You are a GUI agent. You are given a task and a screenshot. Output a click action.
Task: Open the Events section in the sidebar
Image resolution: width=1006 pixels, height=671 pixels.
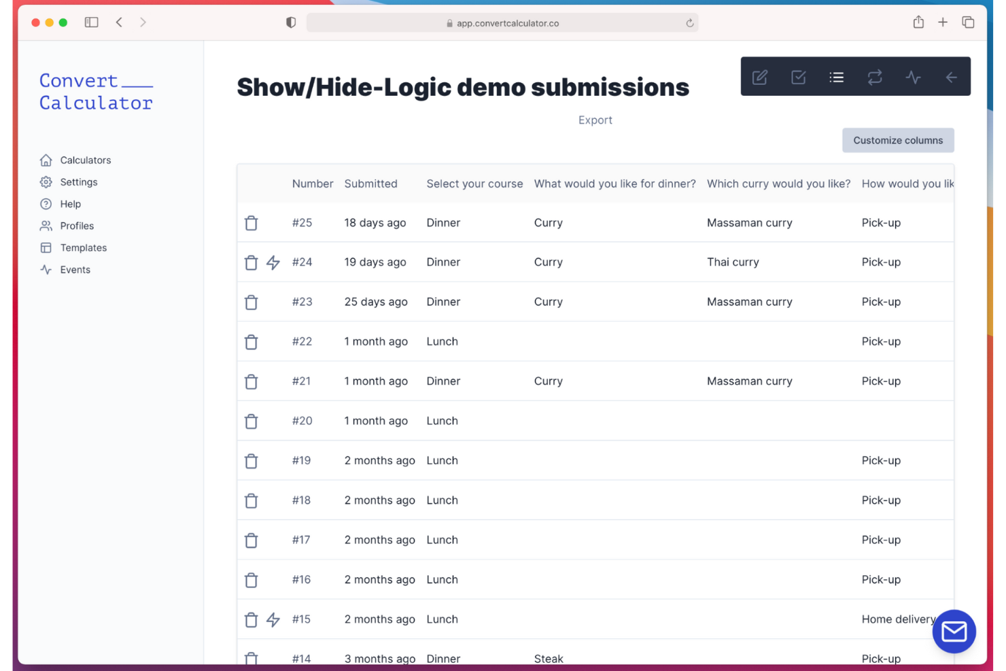(x=73, y=269)
